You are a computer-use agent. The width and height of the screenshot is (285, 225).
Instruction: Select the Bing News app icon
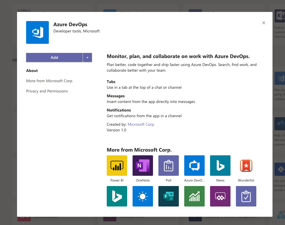pos(220,165)
